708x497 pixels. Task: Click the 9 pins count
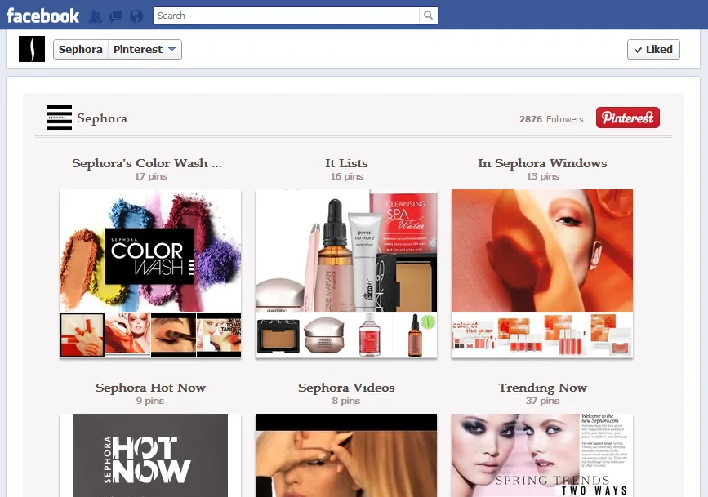[150, 401]
